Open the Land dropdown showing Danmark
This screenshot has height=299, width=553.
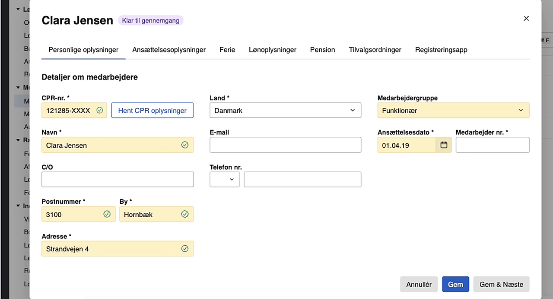285,110
